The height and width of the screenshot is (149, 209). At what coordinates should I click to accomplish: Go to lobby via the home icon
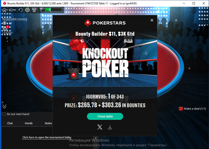(4, 10)
